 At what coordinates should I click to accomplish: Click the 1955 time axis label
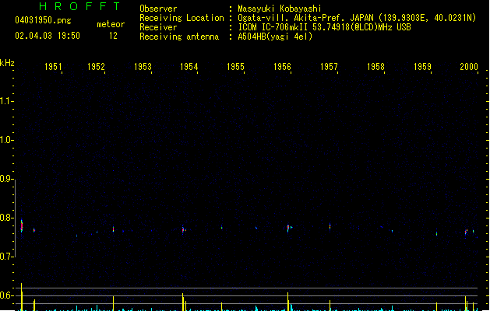(235, 66)
